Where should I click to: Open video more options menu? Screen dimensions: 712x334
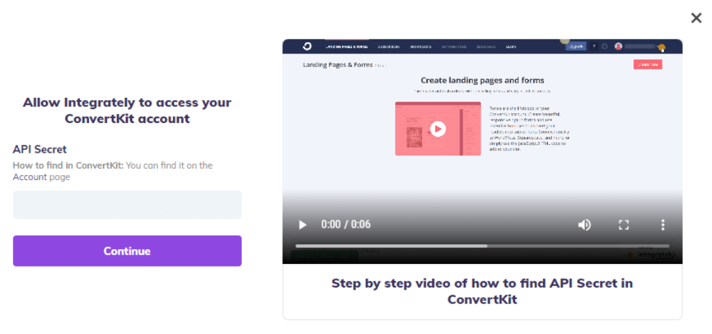[663, 224]
